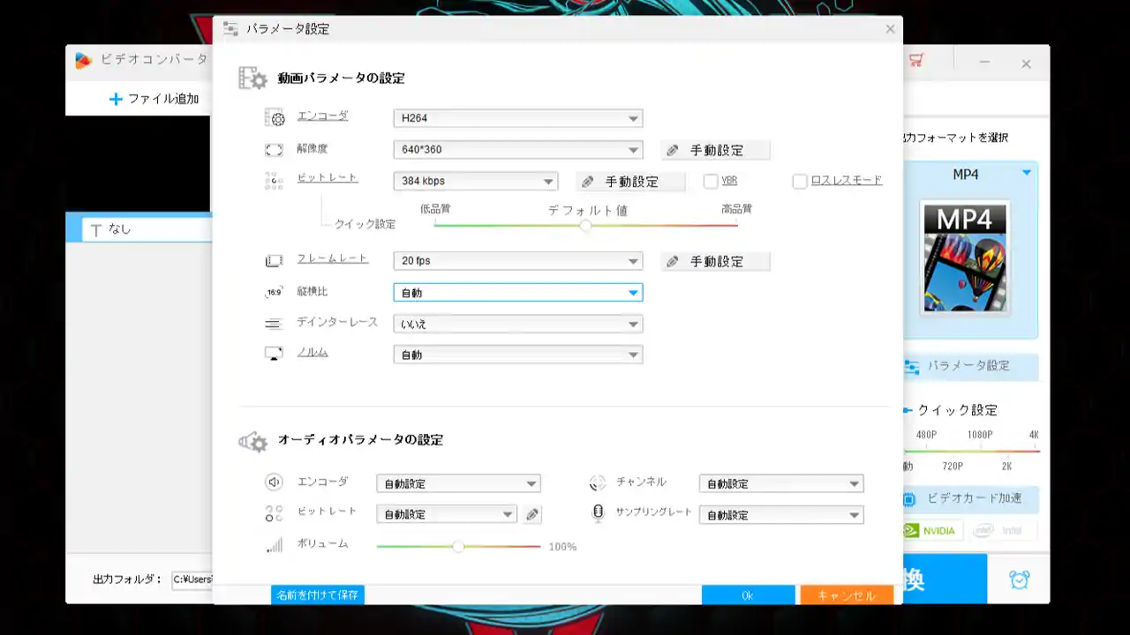
Task: Open the audio エンコーダ dropdown
Action: [x=458, y=484]
